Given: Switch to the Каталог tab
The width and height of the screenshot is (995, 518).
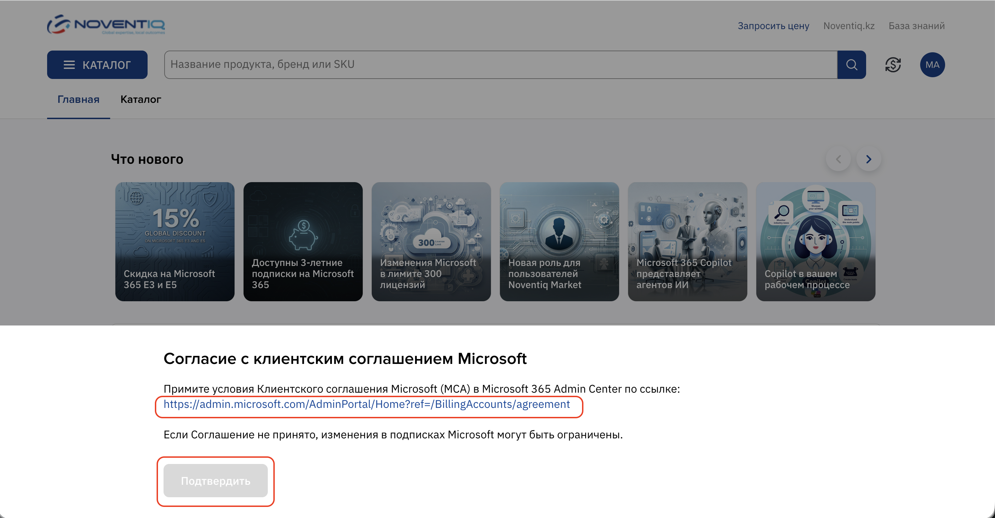Looking at the screenshot, I should point(141,99).
